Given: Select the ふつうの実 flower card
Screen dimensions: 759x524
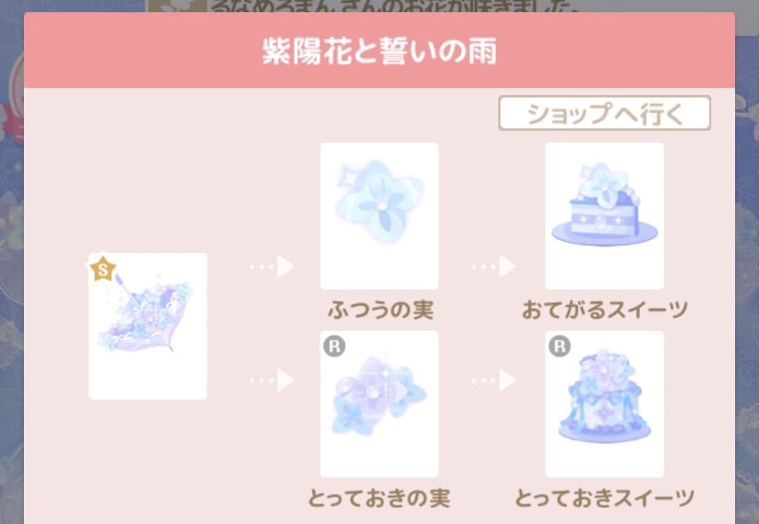Looking at the screenshot, I should pyautogui.click(x=379, y=216).
